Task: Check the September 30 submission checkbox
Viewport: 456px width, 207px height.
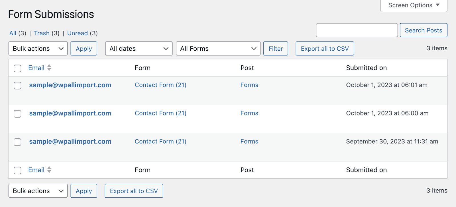Action: coord(18,142)
